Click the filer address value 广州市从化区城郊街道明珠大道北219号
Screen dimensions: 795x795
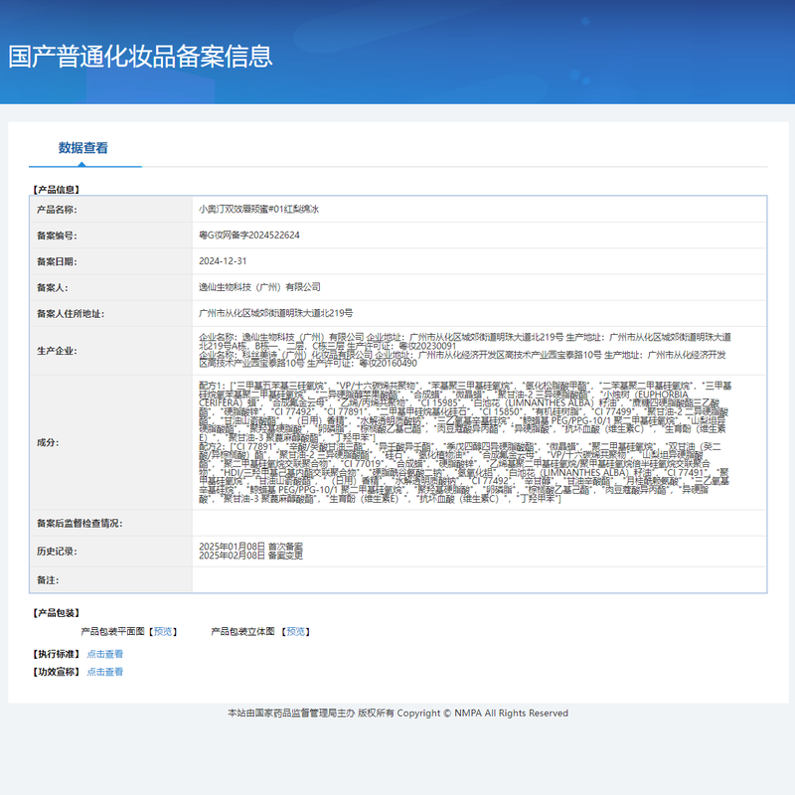[x=276, y=313]
